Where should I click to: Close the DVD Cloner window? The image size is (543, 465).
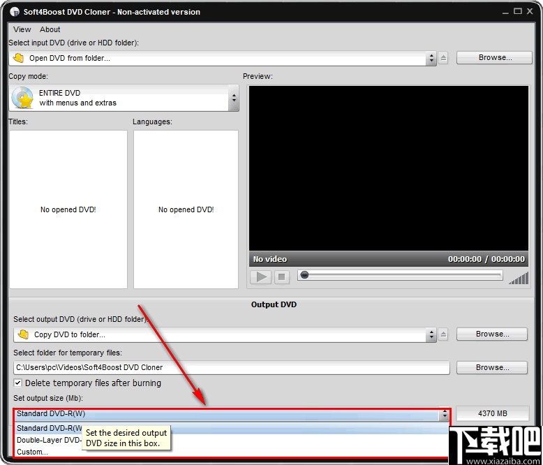tap(530, 11)
